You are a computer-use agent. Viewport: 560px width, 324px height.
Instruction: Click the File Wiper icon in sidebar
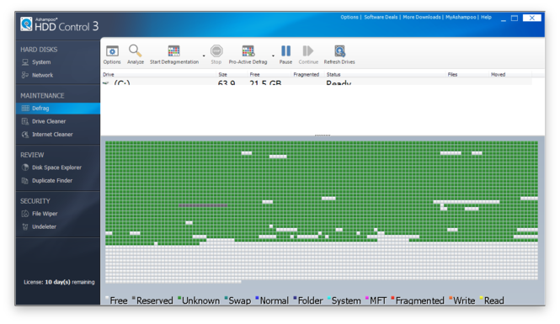(x=25, y=214)
